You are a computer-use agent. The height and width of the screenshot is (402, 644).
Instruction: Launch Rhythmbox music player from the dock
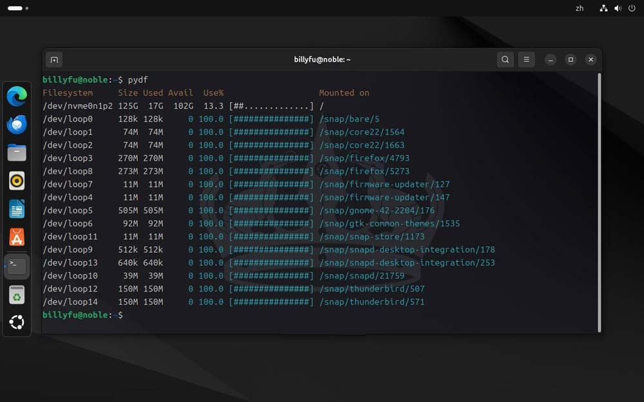point(16,181)
